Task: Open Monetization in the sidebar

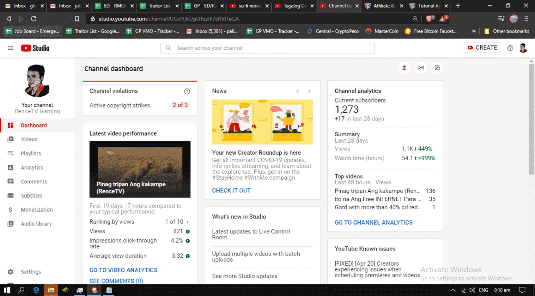Action: tap(38, 210)
